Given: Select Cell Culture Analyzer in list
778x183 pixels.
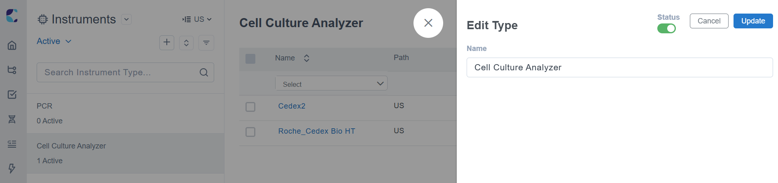Looking at the screenshot, I should pos(126,153).
